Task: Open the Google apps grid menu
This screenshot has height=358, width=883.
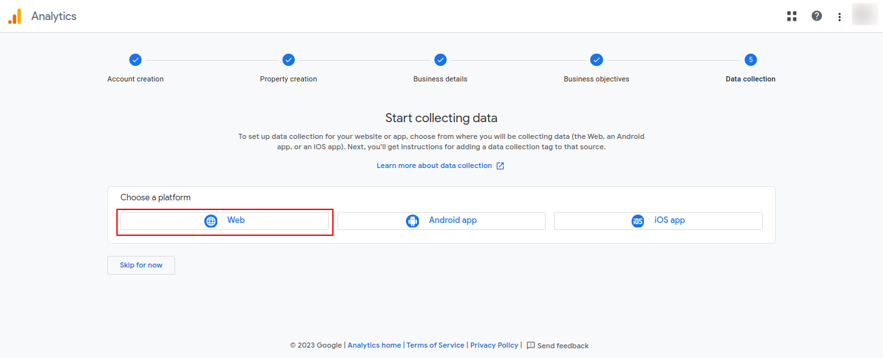Action: click(x=792, y=16)
